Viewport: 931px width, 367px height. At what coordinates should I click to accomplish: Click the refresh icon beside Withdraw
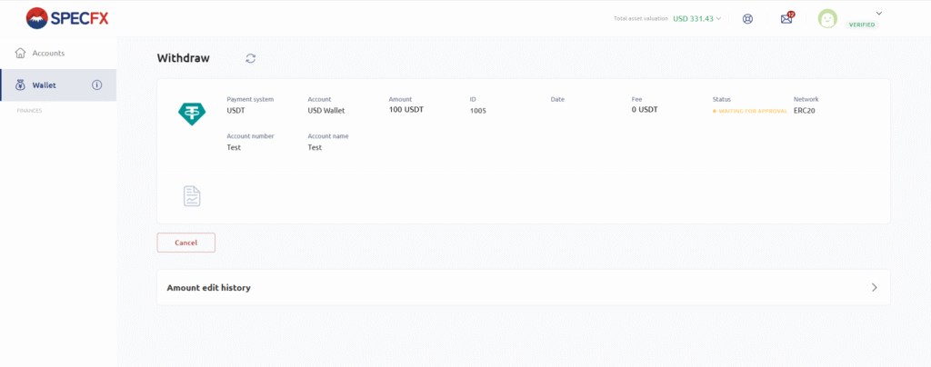tap(251, 58)
